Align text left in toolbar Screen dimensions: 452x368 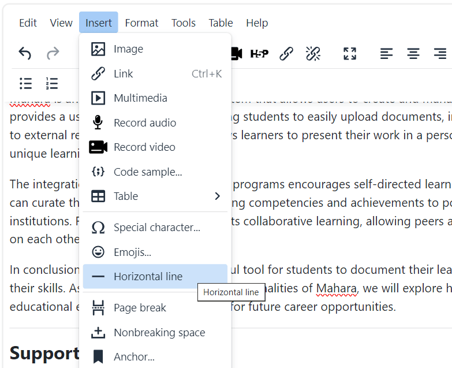pyautogui.click(x=386, y=54)
